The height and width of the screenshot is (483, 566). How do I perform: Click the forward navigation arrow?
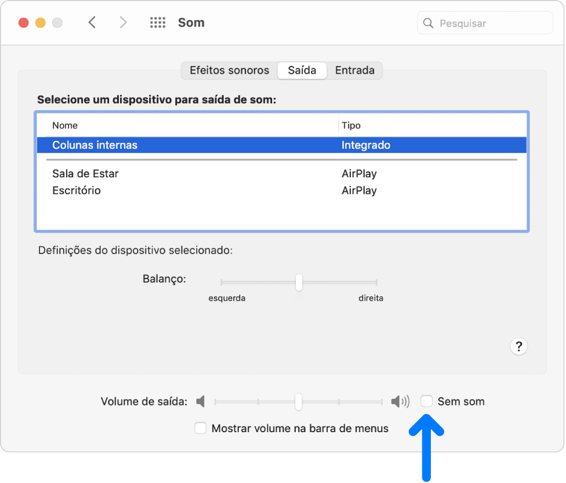(x=123, y=22)
